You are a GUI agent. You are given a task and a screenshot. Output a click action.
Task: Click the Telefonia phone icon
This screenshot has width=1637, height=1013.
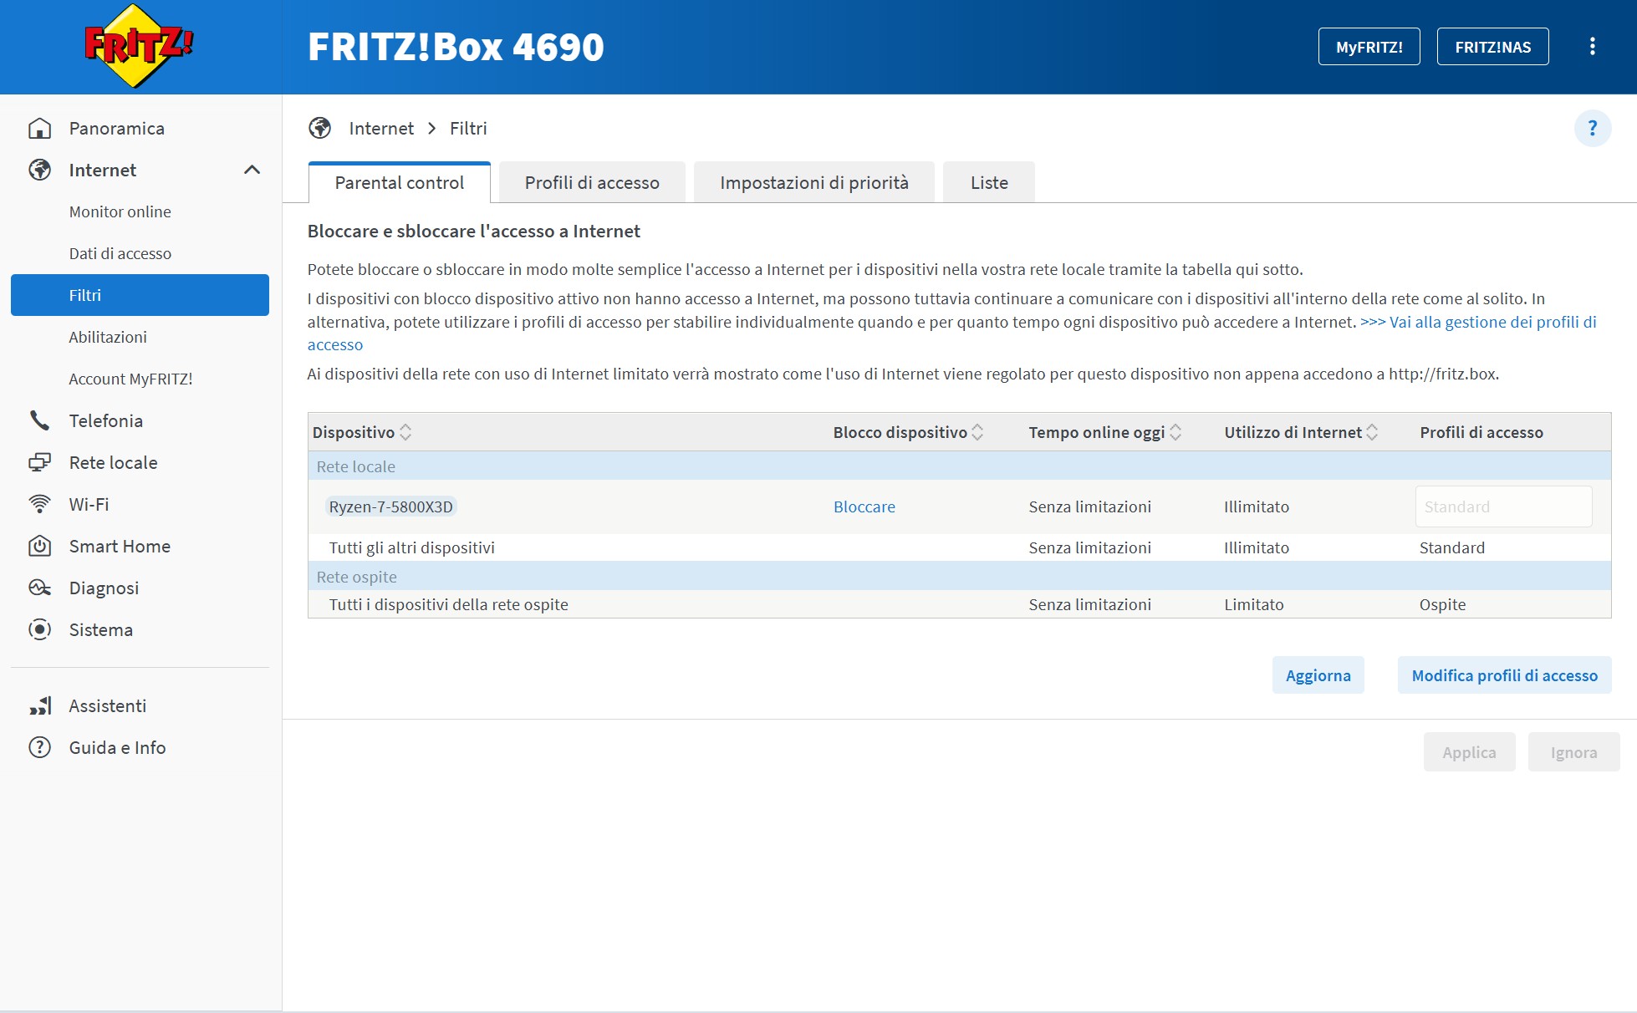tap(39, 420)
